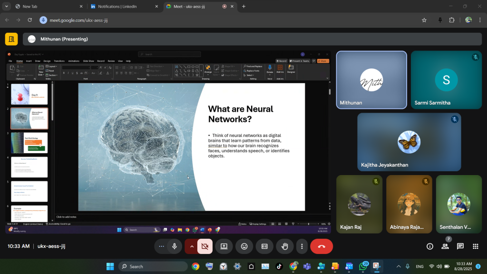The image size is (487, 274).
Task: Open WhatsApp from the Windows taskbar
Action: pos(363,266)
